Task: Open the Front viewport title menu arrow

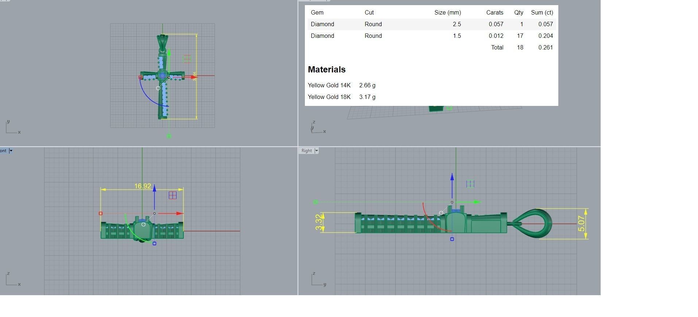Action: (x=11, y=151)
